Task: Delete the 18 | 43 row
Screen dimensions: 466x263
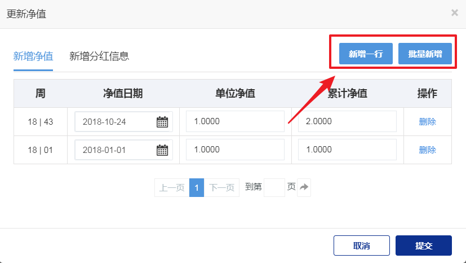Action: click(427, 121)
